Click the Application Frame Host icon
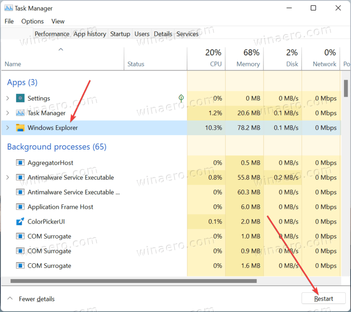 click(x=20, y=207)
